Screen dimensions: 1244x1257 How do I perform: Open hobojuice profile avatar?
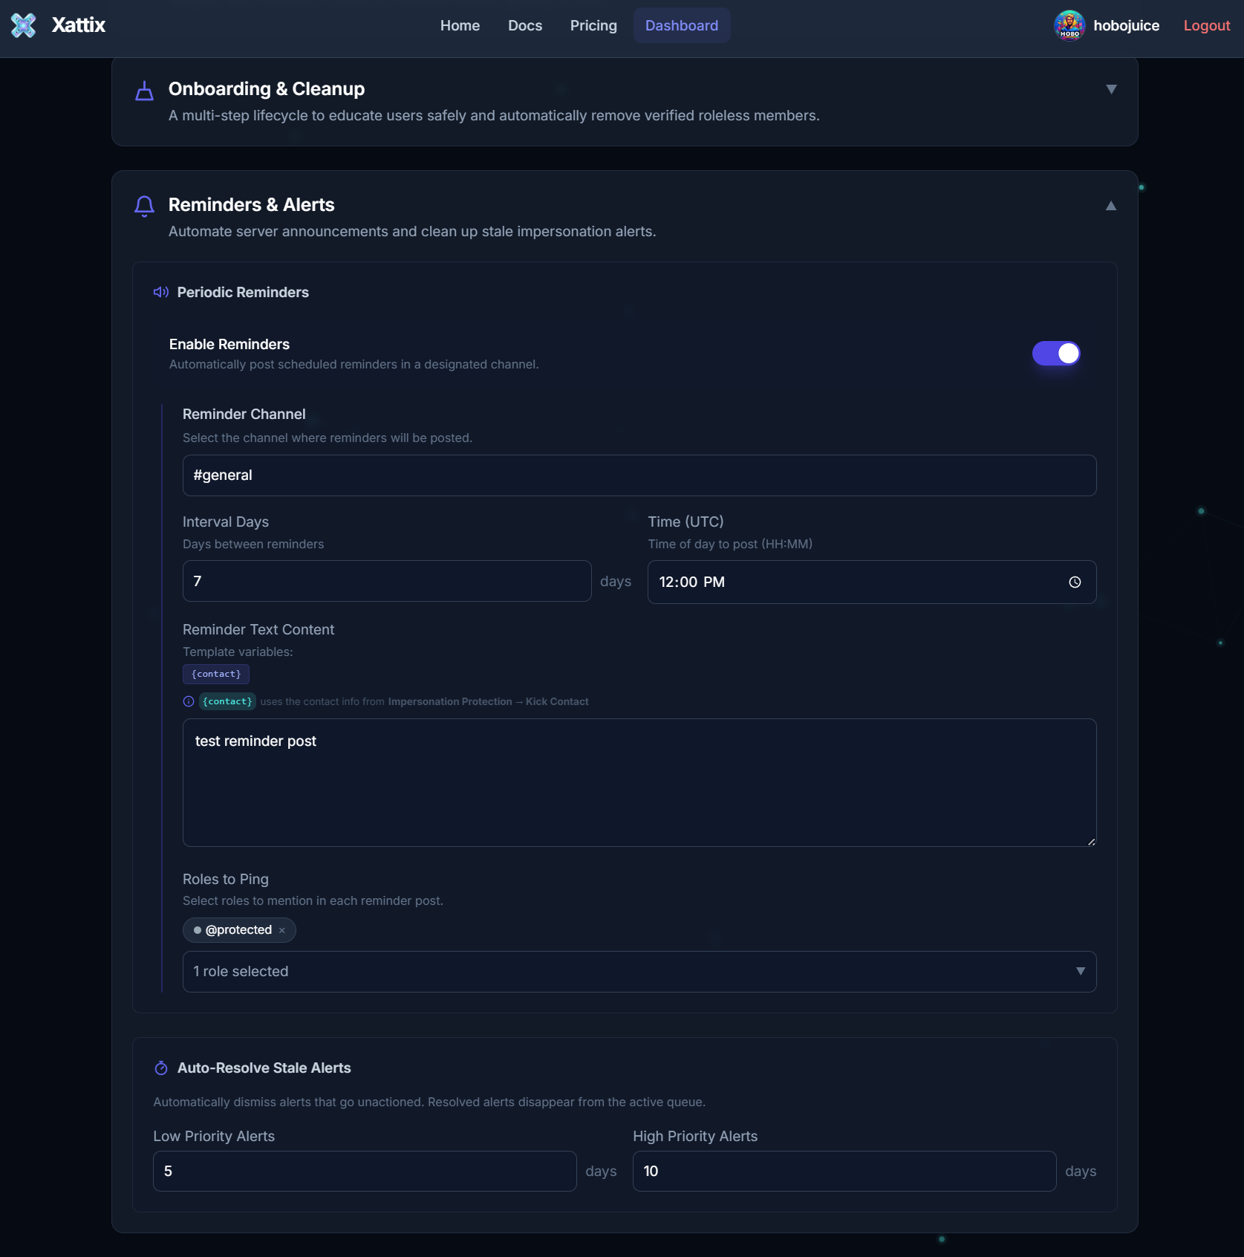pyautogui.click(x=1069, y=25)
